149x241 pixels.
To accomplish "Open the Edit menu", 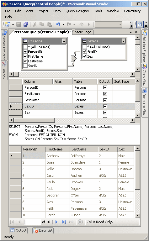I will pos(18,11).
